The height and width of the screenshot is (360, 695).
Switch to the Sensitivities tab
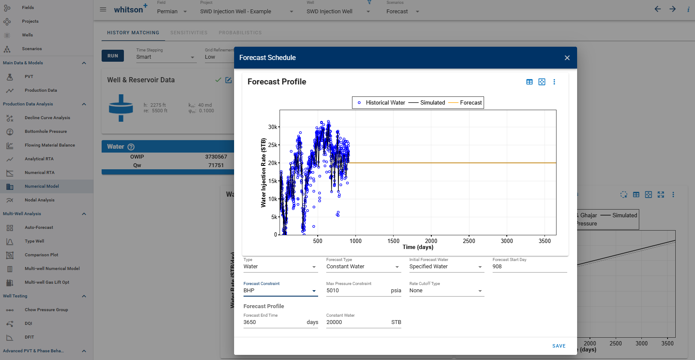(x=189, y=33)
